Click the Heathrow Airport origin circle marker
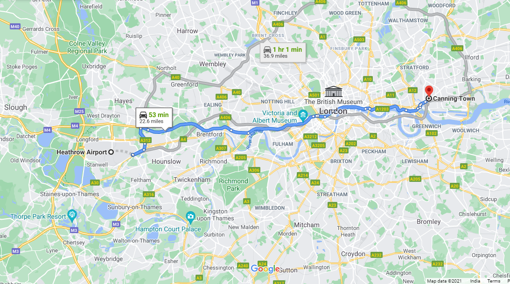 [111, 152]
